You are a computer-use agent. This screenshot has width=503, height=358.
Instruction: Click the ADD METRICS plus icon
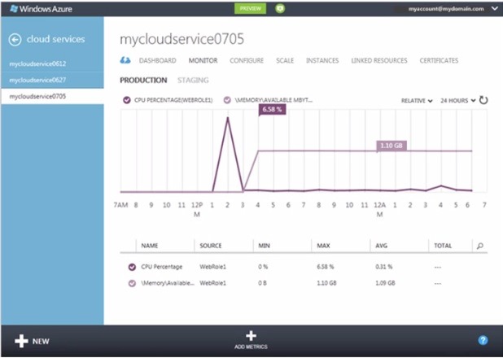[x=251, y=336]
